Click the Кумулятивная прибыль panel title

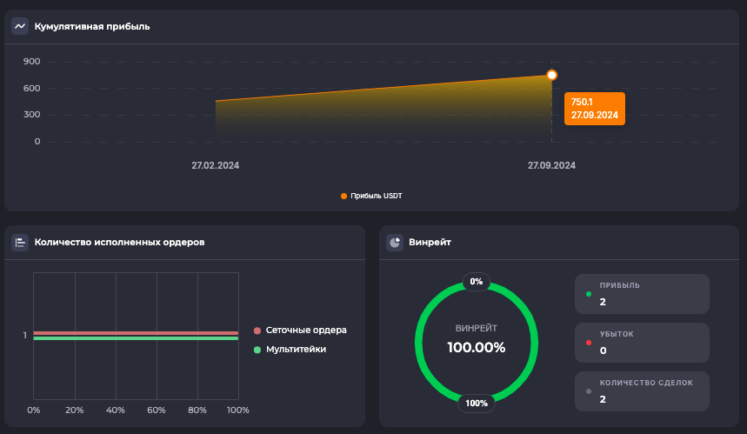click(92, 26)
